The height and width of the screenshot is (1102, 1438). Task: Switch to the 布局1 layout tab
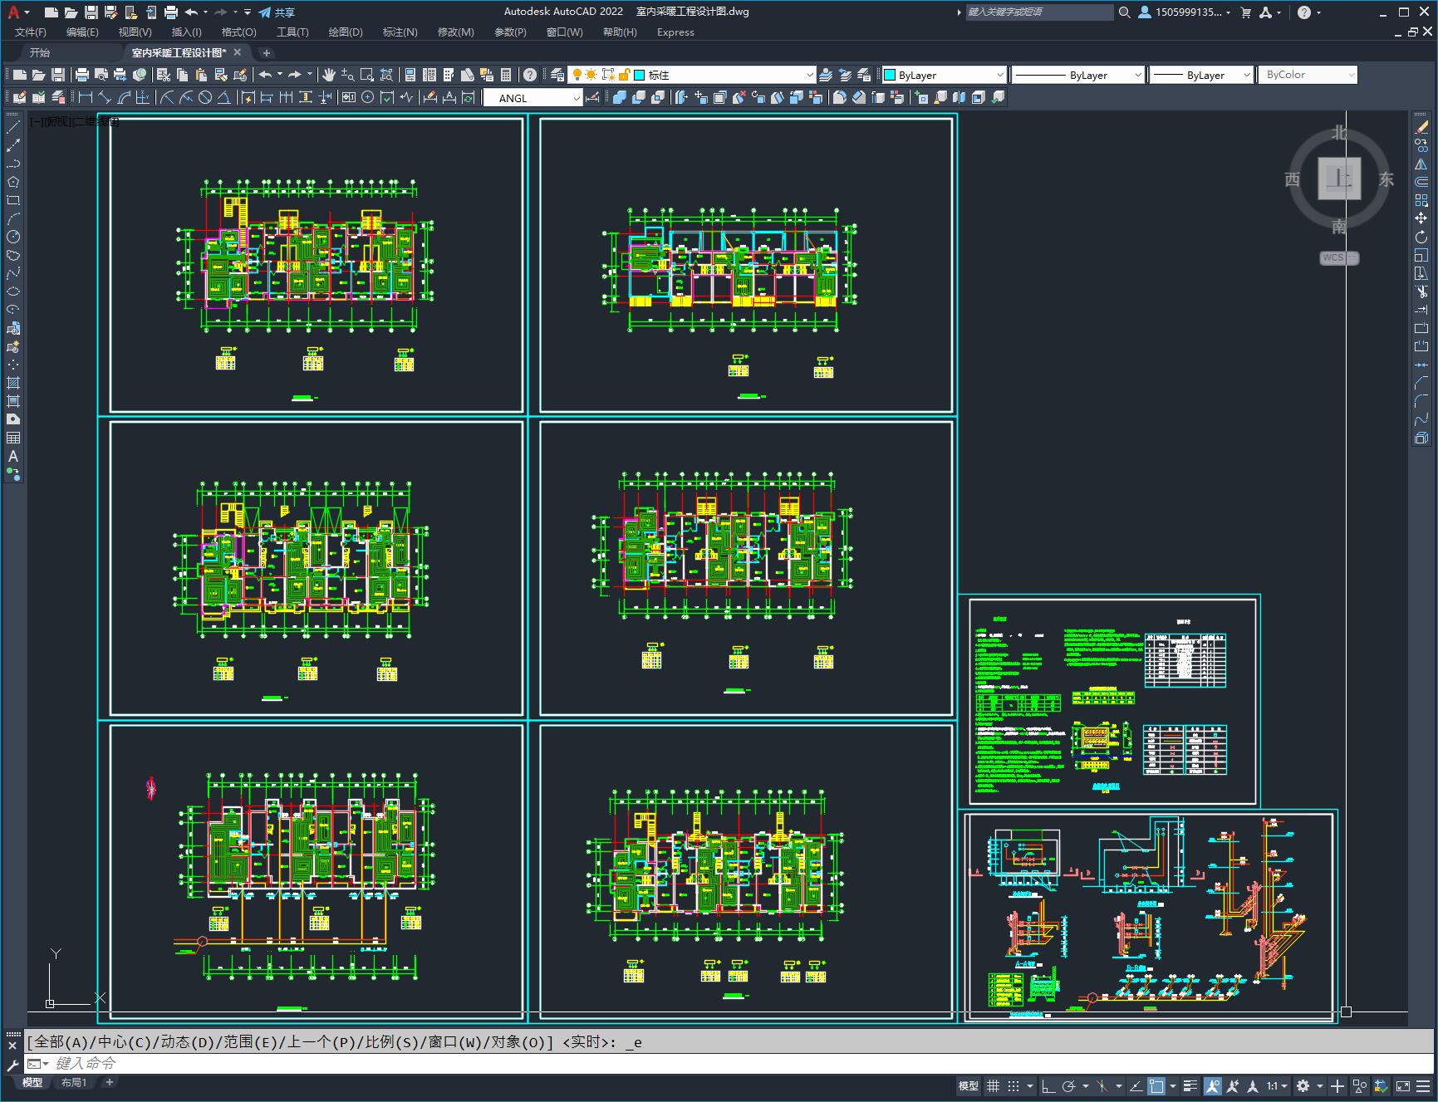pos(73,1082)
